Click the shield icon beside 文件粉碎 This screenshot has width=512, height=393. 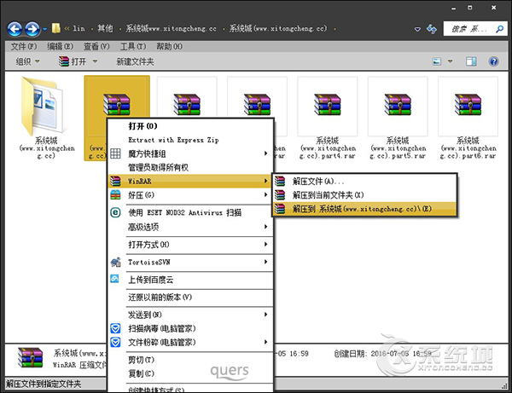click(115, 342)
